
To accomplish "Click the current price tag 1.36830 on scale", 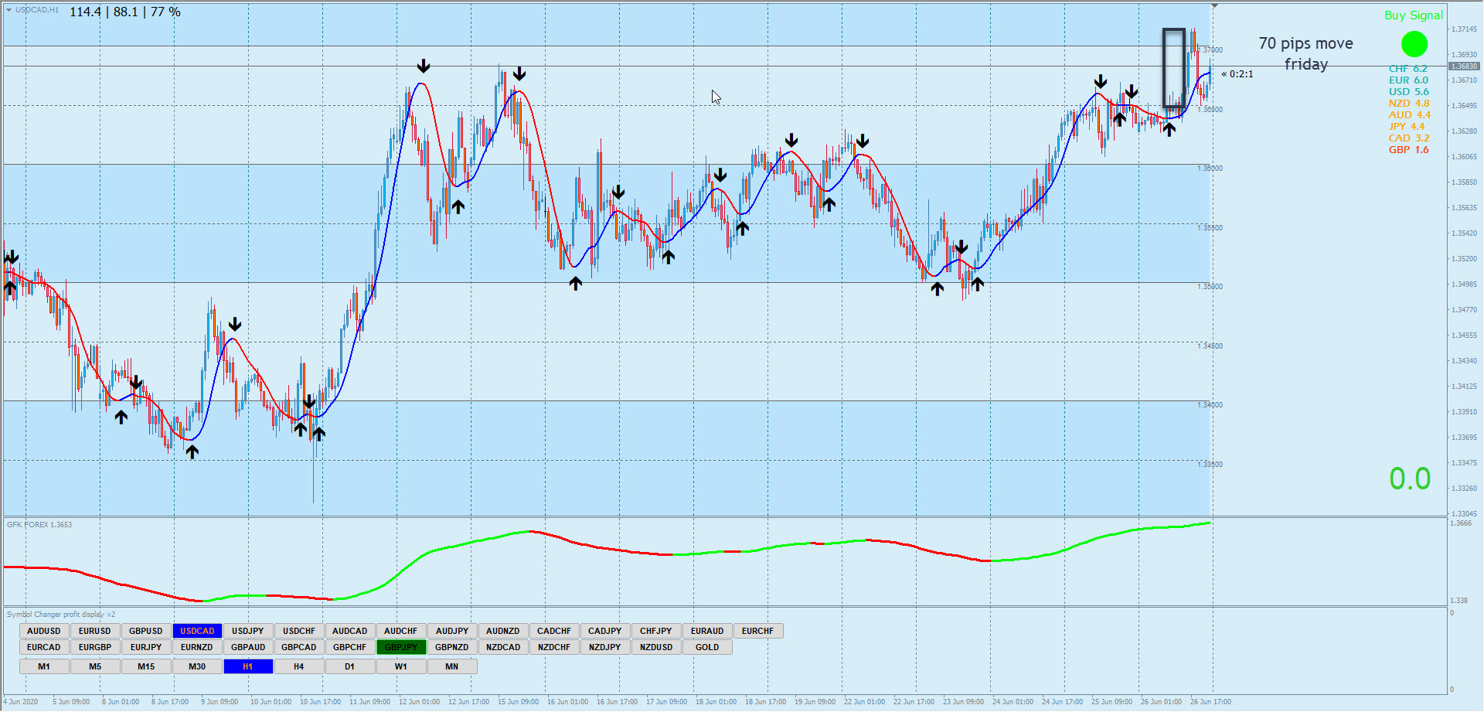I will point(1463,66).
